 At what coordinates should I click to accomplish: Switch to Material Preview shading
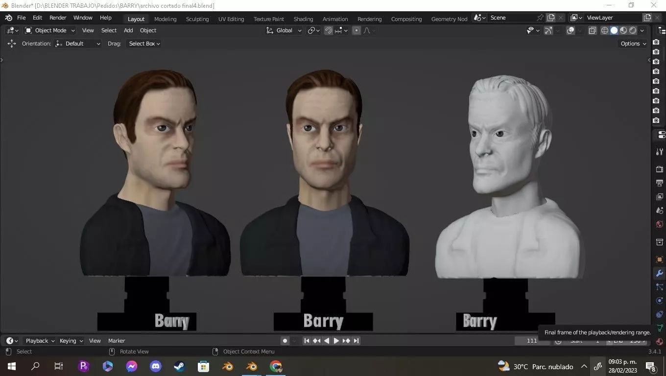point(623,30)
